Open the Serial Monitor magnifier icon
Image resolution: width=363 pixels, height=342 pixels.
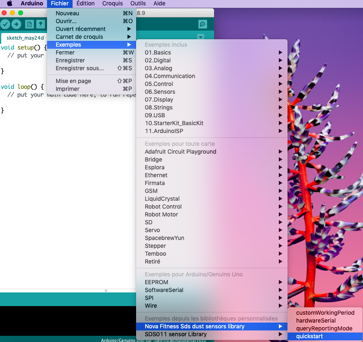pyautogui.click(x=203, y=24)
